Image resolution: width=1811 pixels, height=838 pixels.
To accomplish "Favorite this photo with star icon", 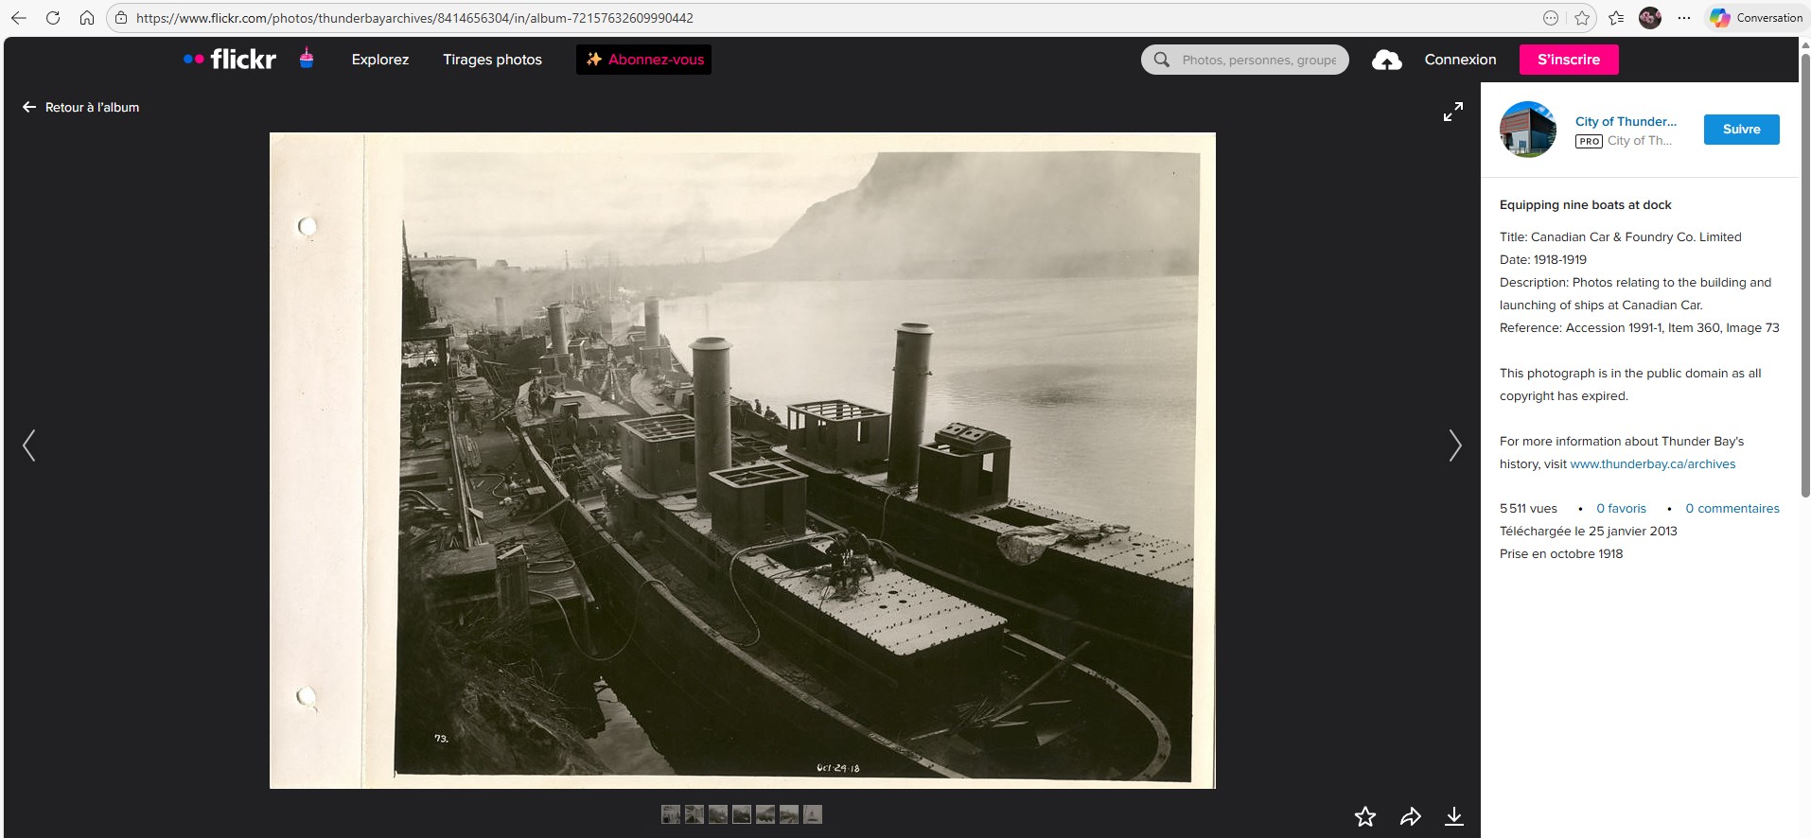I will (x=1364, y=816).
